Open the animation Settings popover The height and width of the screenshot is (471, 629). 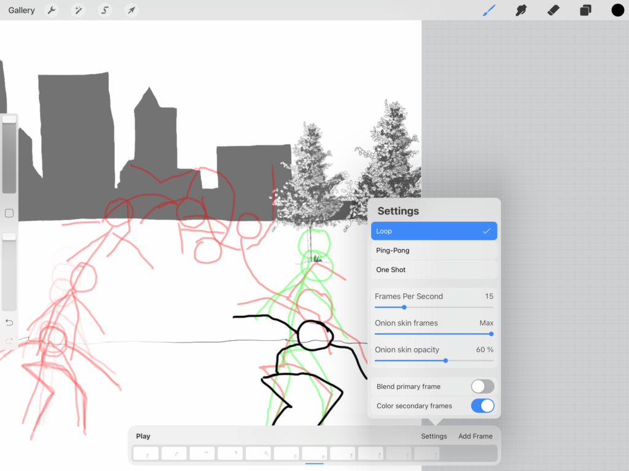click(x=434, y=436)
